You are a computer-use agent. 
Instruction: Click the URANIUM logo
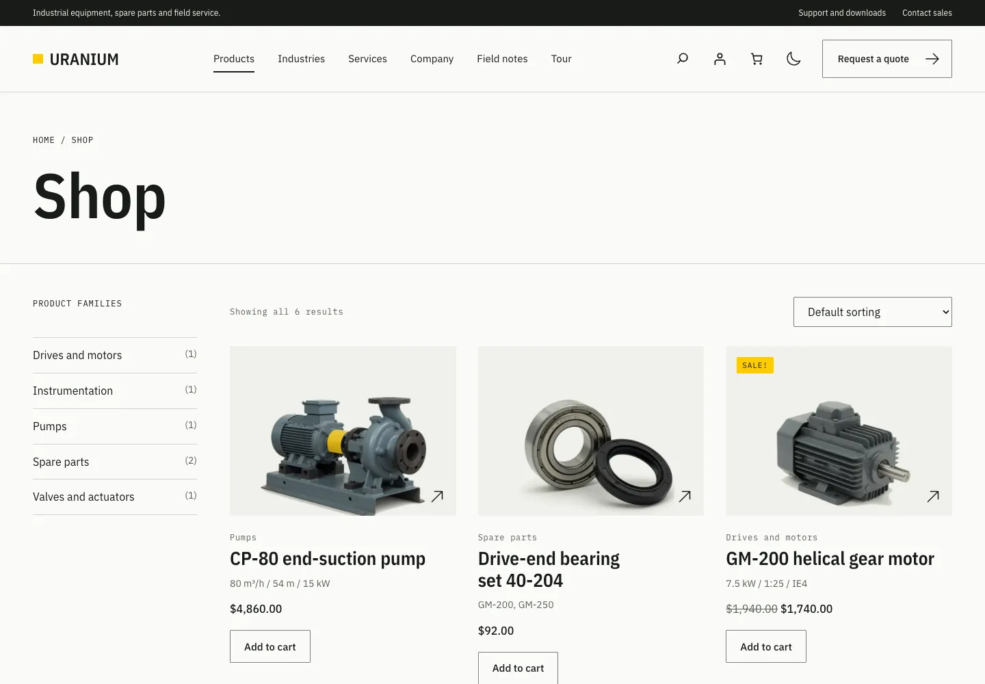pos(76,60)
